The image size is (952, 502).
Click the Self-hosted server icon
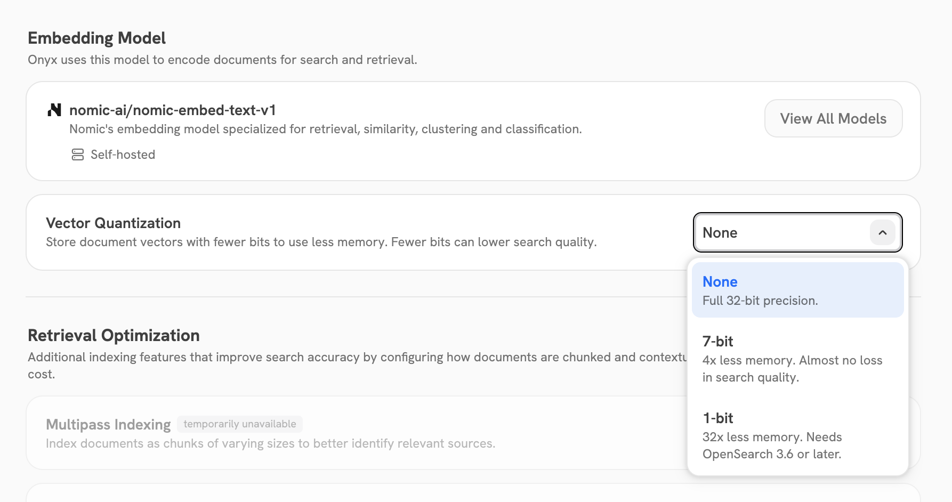(x=78, y=155)
